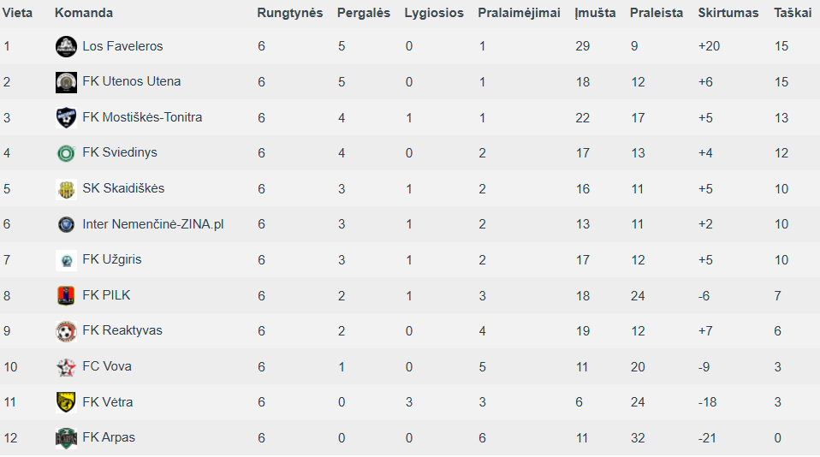Click the green FK Sviedinys logo
Screen dimensions: 820x457
coord(66,153)
